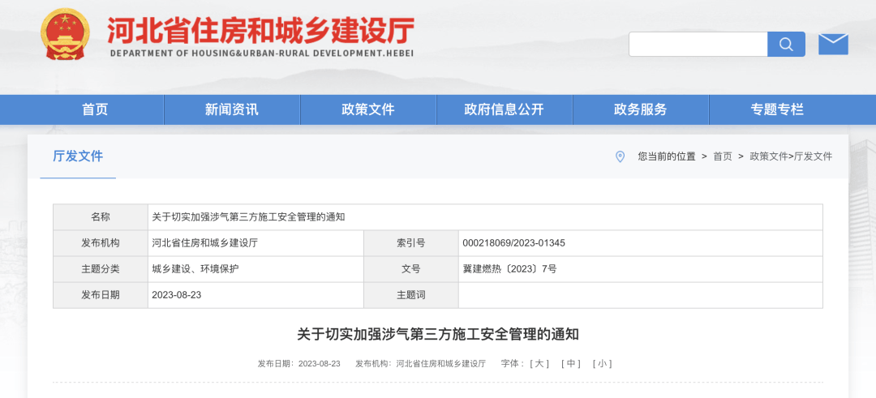
Task: Click 首页 in the breadcrumb trail
Action: [722, 156]
